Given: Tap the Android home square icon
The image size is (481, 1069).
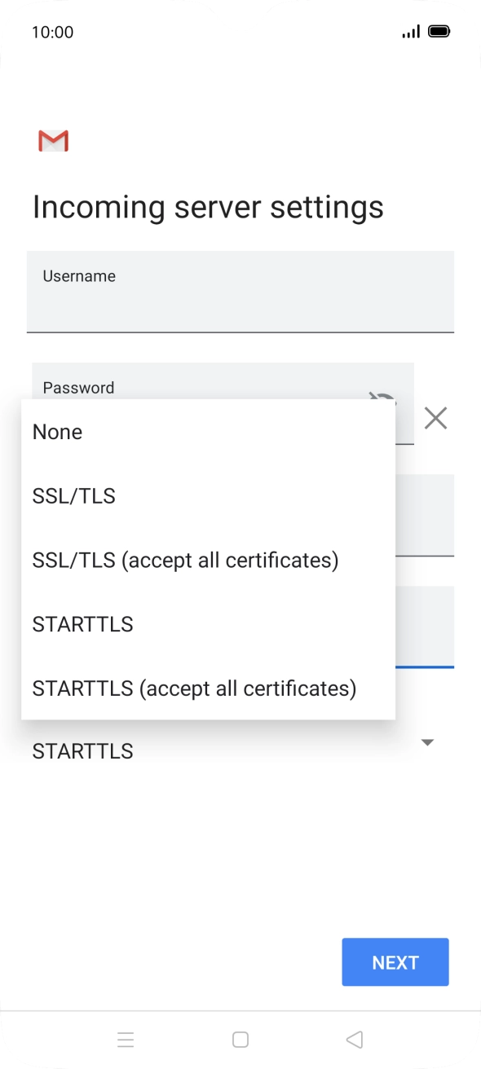Looking at the screenshot, I should 240,1040.
